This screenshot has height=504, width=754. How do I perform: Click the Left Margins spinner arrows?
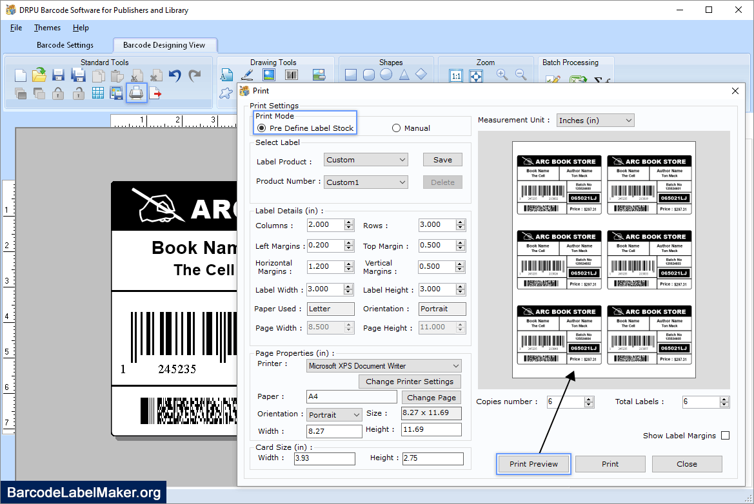[349, 246]
